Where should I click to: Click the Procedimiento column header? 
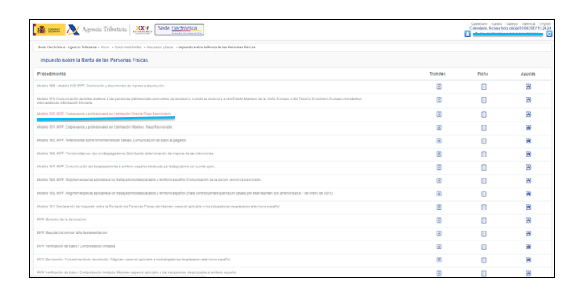[x=51, y=74]
